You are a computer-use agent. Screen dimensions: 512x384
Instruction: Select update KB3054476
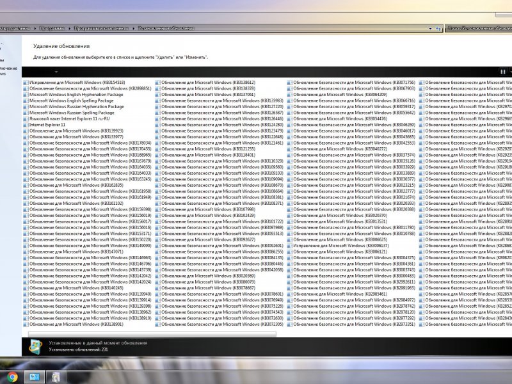[x=337, y=119]
